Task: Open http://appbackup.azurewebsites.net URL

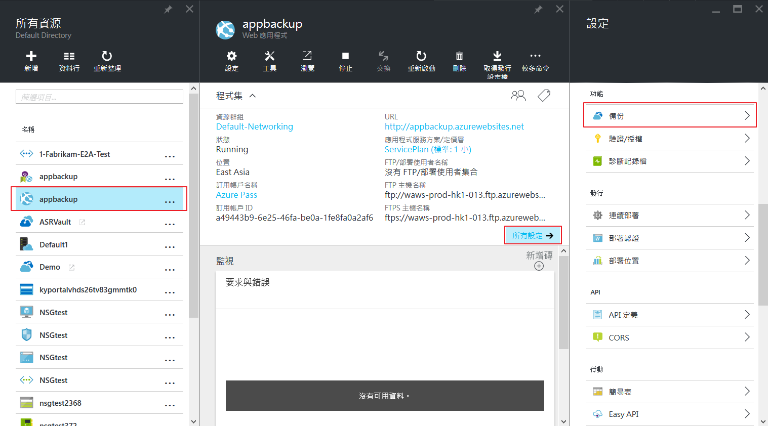Action: [x=454, y=126]
